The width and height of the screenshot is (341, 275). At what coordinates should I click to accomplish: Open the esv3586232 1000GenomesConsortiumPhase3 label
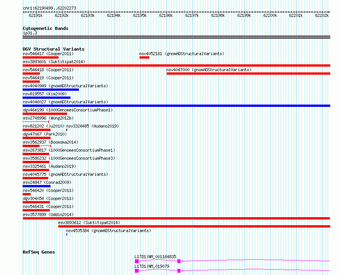[69, 158]
